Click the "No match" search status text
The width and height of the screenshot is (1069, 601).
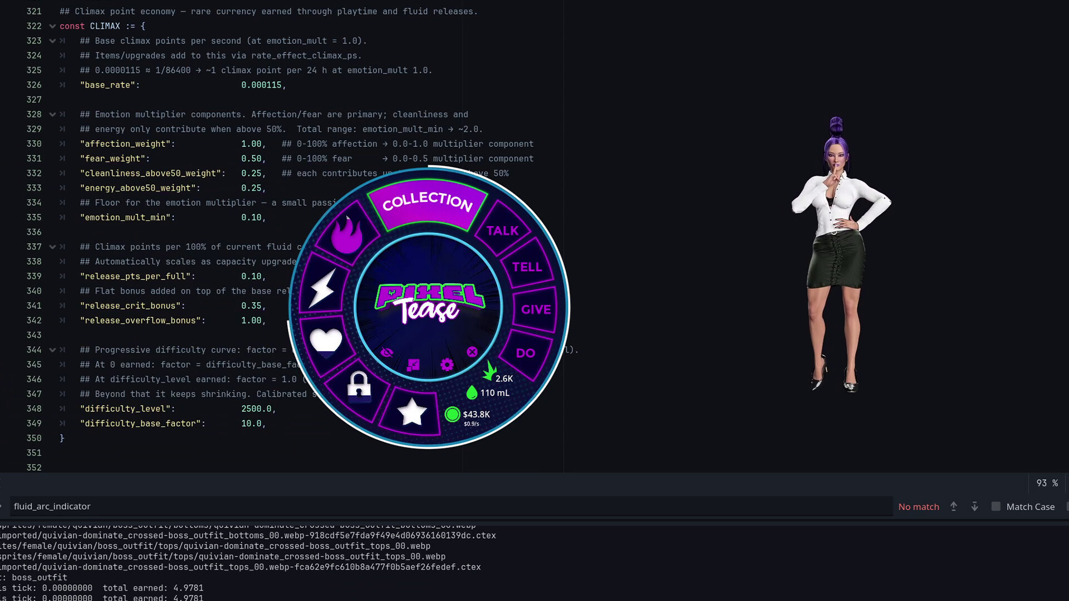click(x=919, y=506)
